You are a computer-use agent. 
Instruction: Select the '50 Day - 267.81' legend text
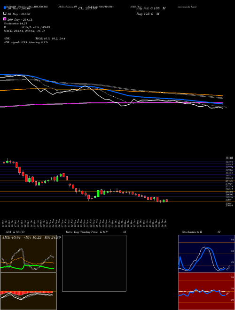(x=19, y=14)
